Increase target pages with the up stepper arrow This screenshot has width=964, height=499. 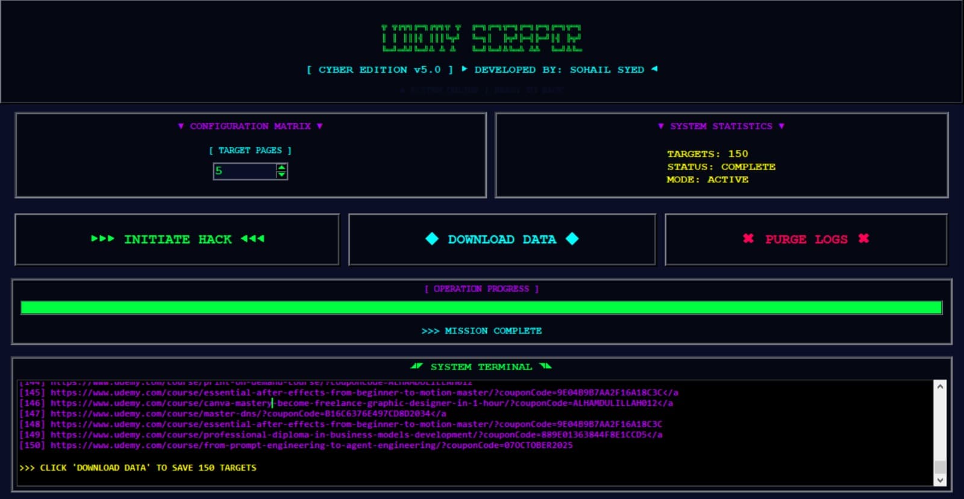point(281,167)
